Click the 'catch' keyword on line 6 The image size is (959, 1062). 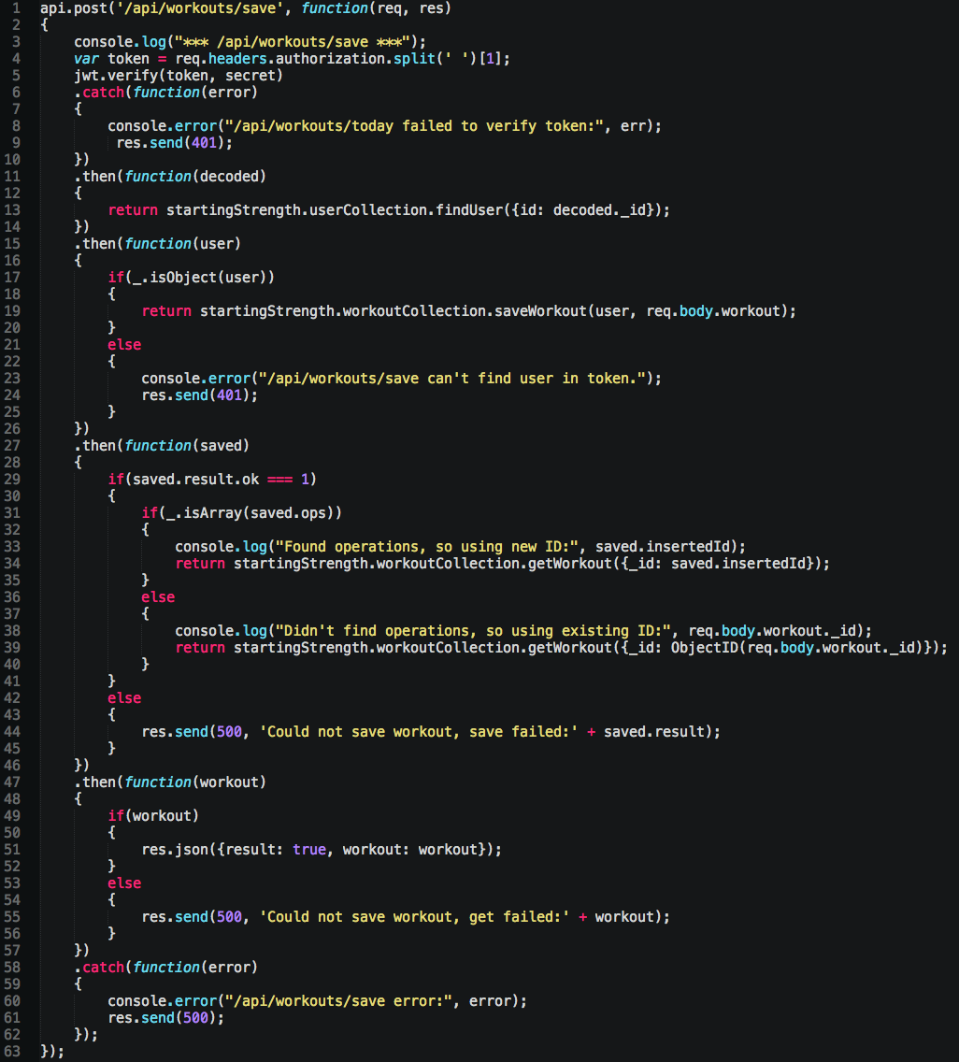click(x=104, y=93)
